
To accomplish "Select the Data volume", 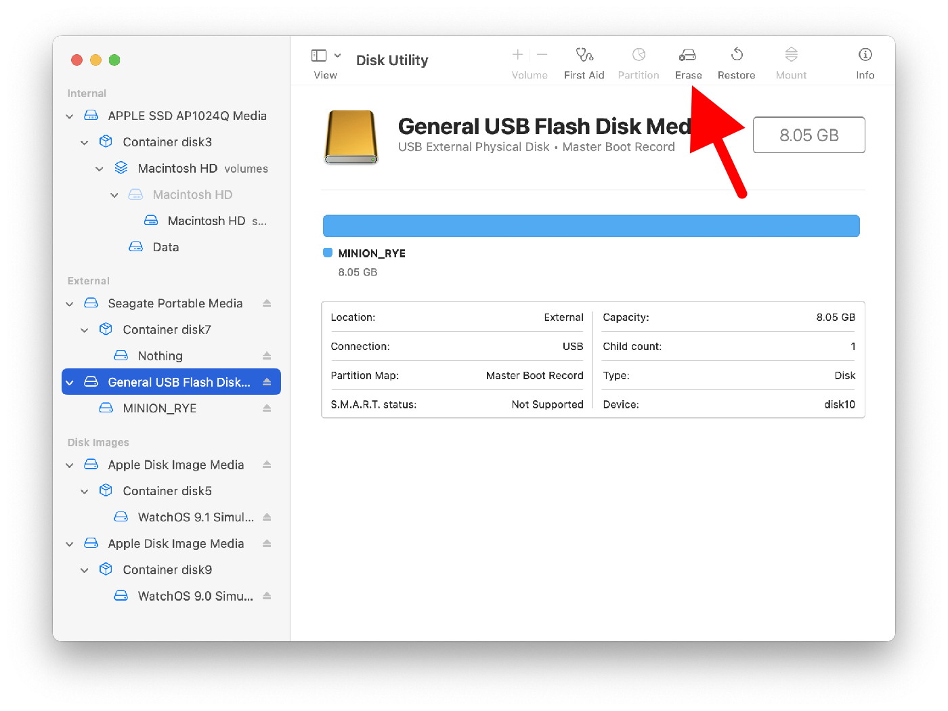I will coord(171,247).
